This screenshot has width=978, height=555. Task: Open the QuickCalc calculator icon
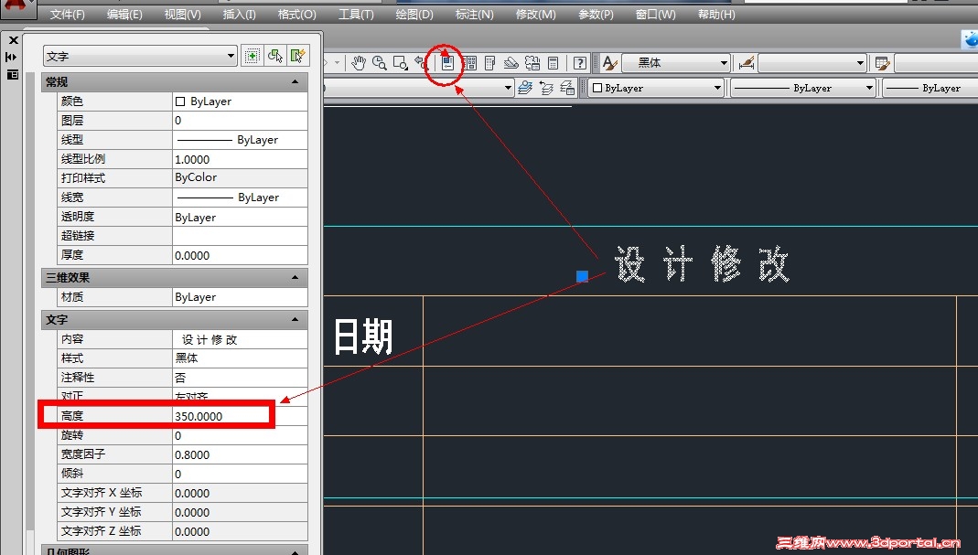pyautogui.click(x=552, y=62)
